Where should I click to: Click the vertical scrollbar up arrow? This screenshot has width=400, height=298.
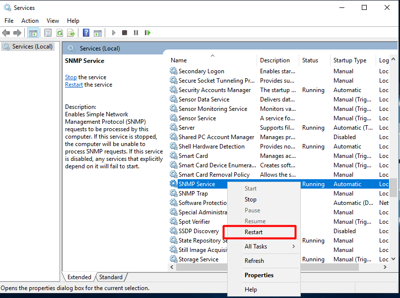point(394,59)
